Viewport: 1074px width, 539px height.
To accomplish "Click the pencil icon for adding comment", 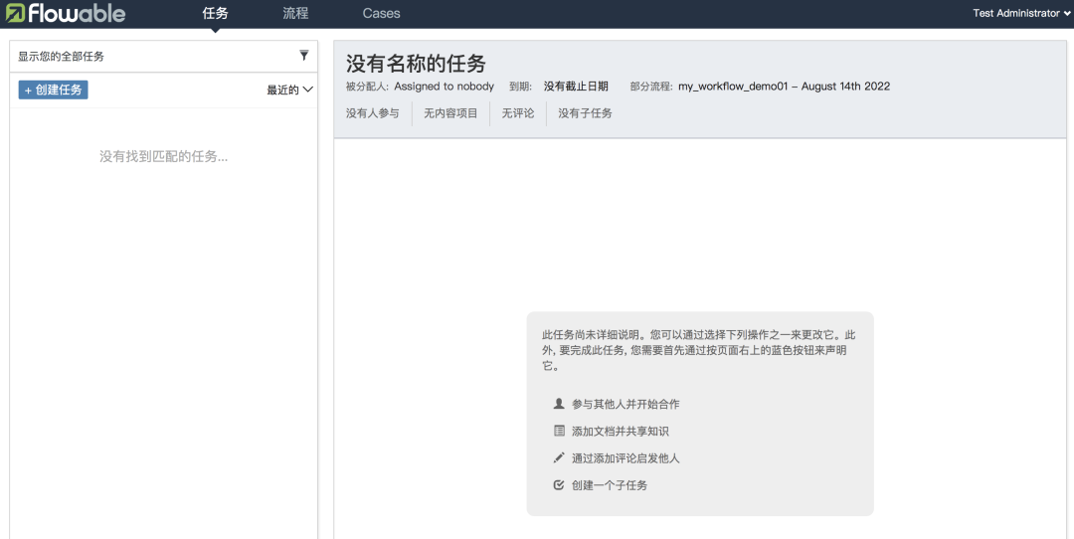I will 559,457.
